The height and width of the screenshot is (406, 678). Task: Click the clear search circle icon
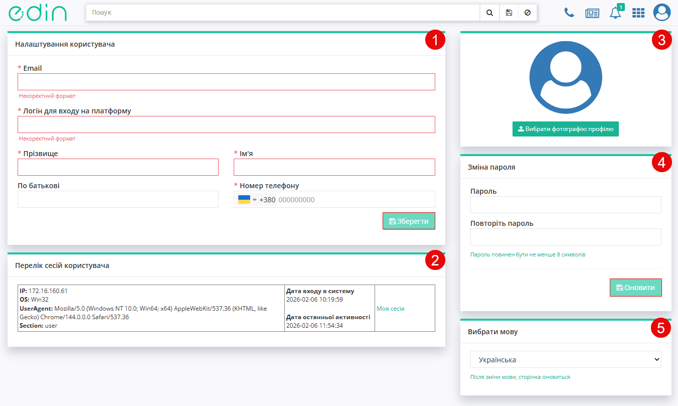[527, 13]
